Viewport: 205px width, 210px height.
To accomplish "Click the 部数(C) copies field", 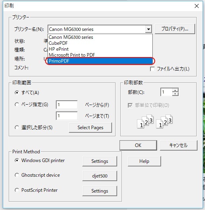I will [166, 92].
